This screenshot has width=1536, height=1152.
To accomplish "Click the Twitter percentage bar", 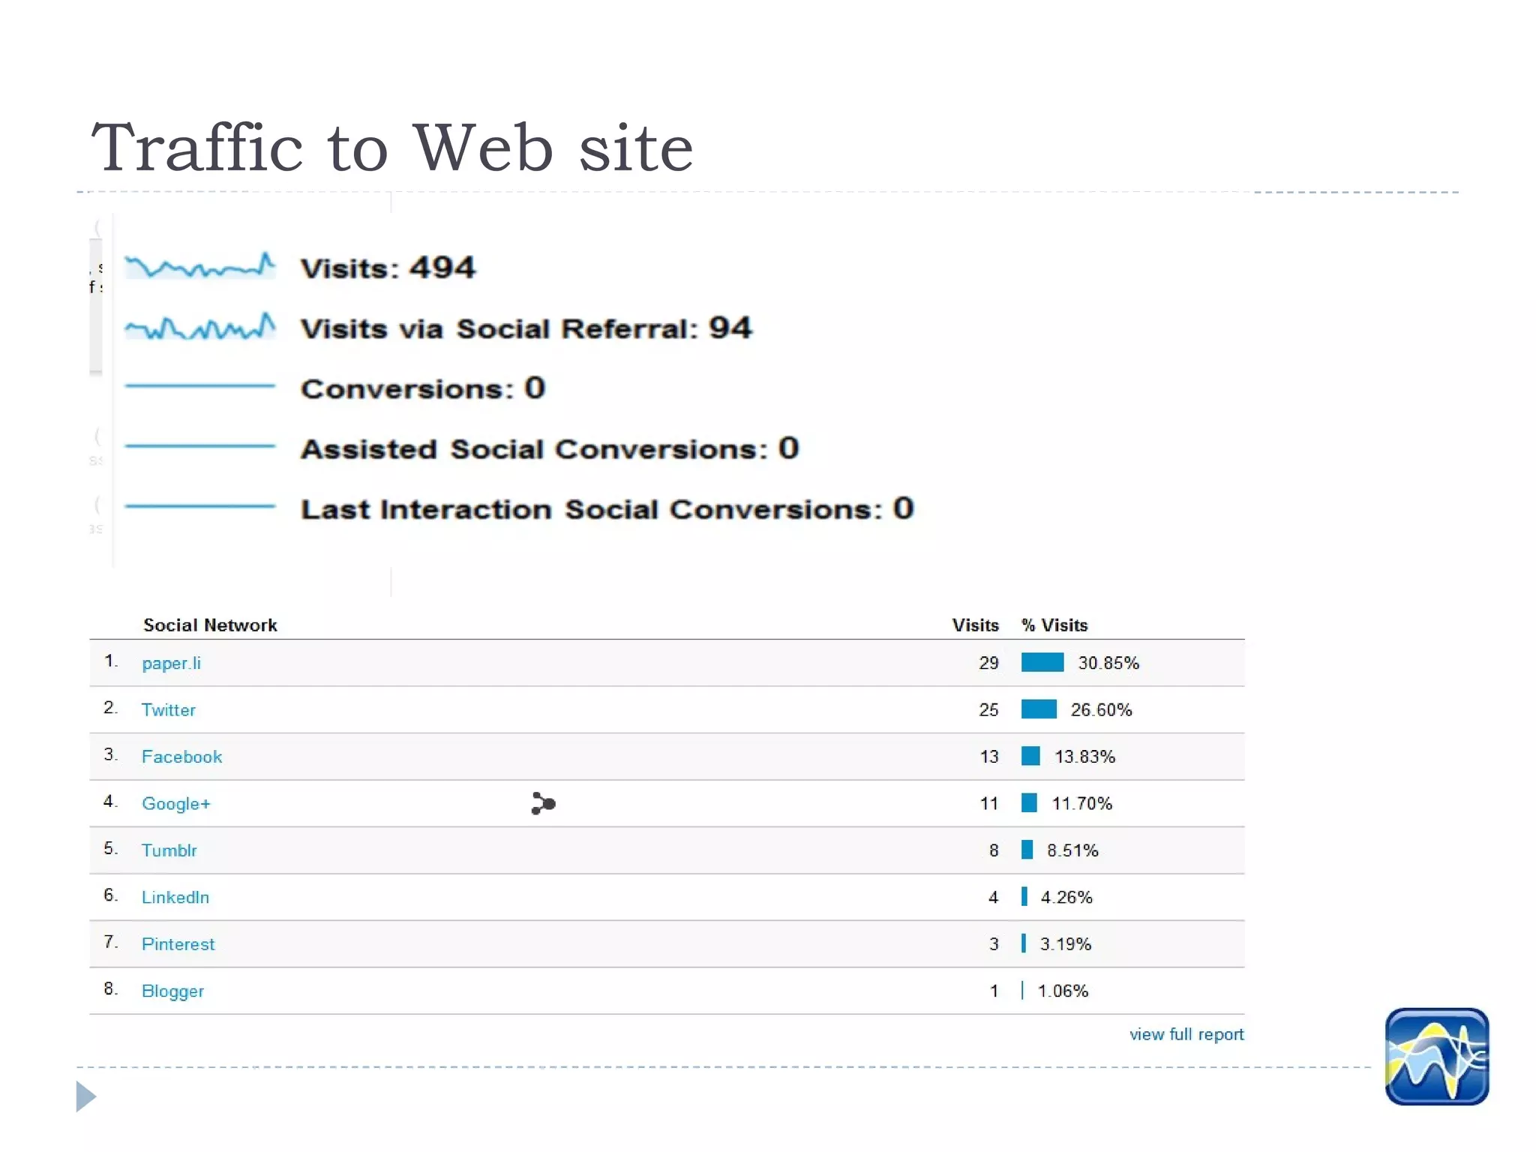I will click(x=1039, y=709).
